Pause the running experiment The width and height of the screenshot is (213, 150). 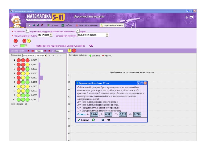tap(45, 51)
